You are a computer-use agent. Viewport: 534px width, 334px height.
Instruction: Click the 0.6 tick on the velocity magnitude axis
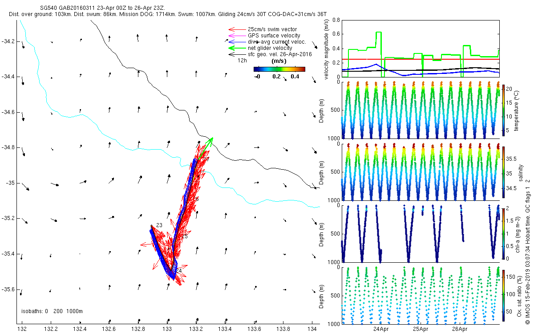click(336, 34)
